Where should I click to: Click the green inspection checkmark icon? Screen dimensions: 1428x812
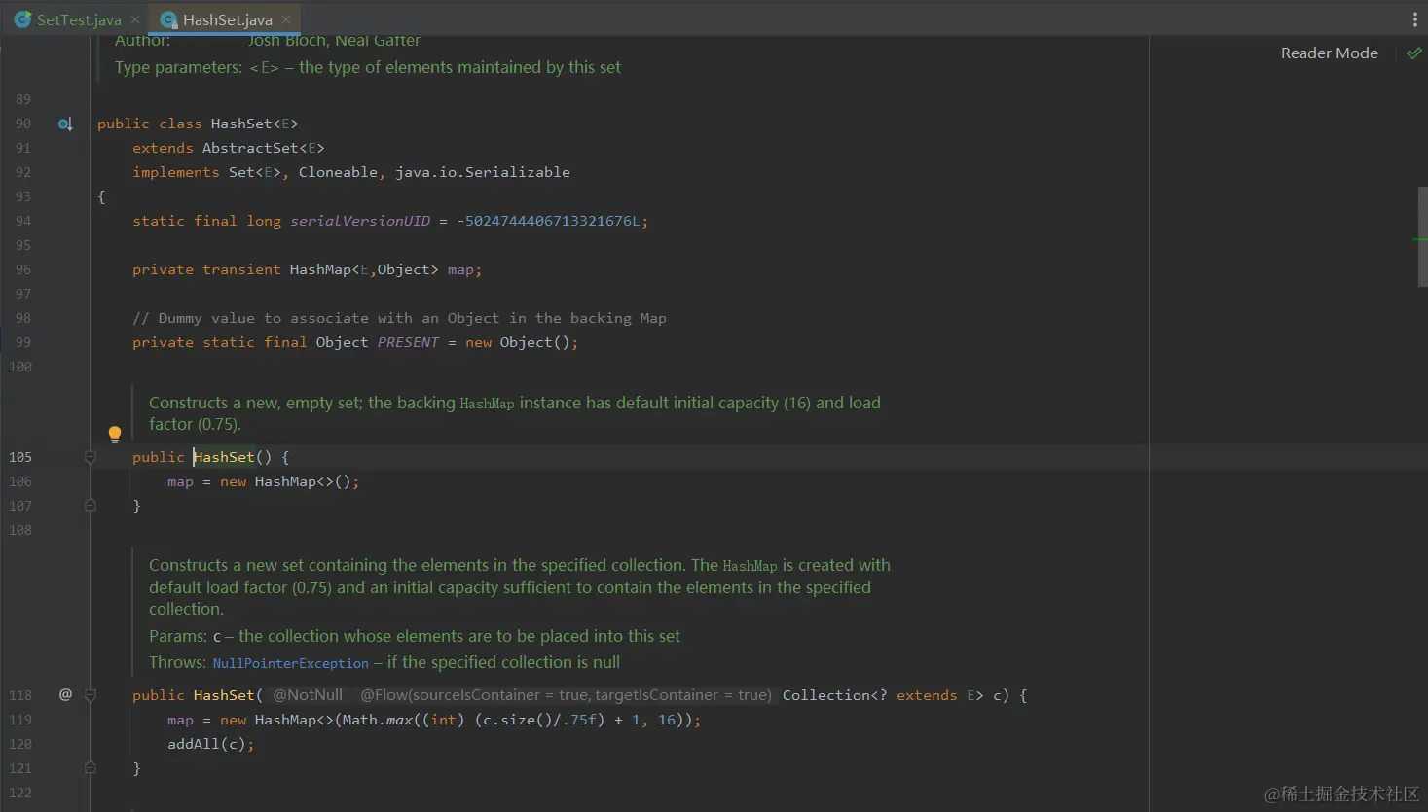tap(1414, 53)
